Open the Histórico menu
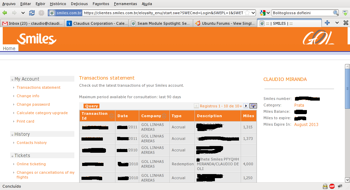Viewport: 350px width, 190px height. pyautogui.click(x=58, y=4)
